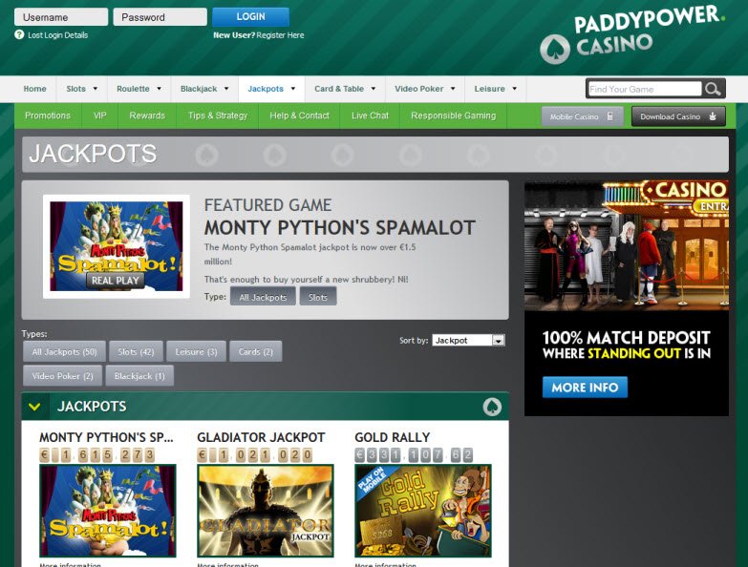
Task: Click the Download Casino button
Action: coord(678,116)
